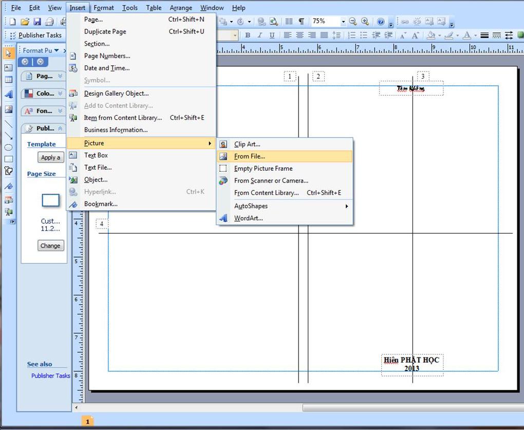
Task: Select the arrow Select Objects tool
Action: coord(8,53)
